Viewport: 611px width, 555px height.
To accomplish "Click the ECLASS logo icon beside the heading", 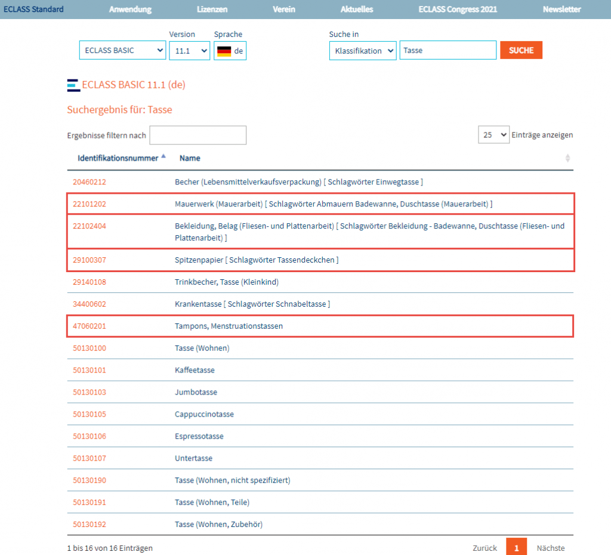I will click(73, 85).
